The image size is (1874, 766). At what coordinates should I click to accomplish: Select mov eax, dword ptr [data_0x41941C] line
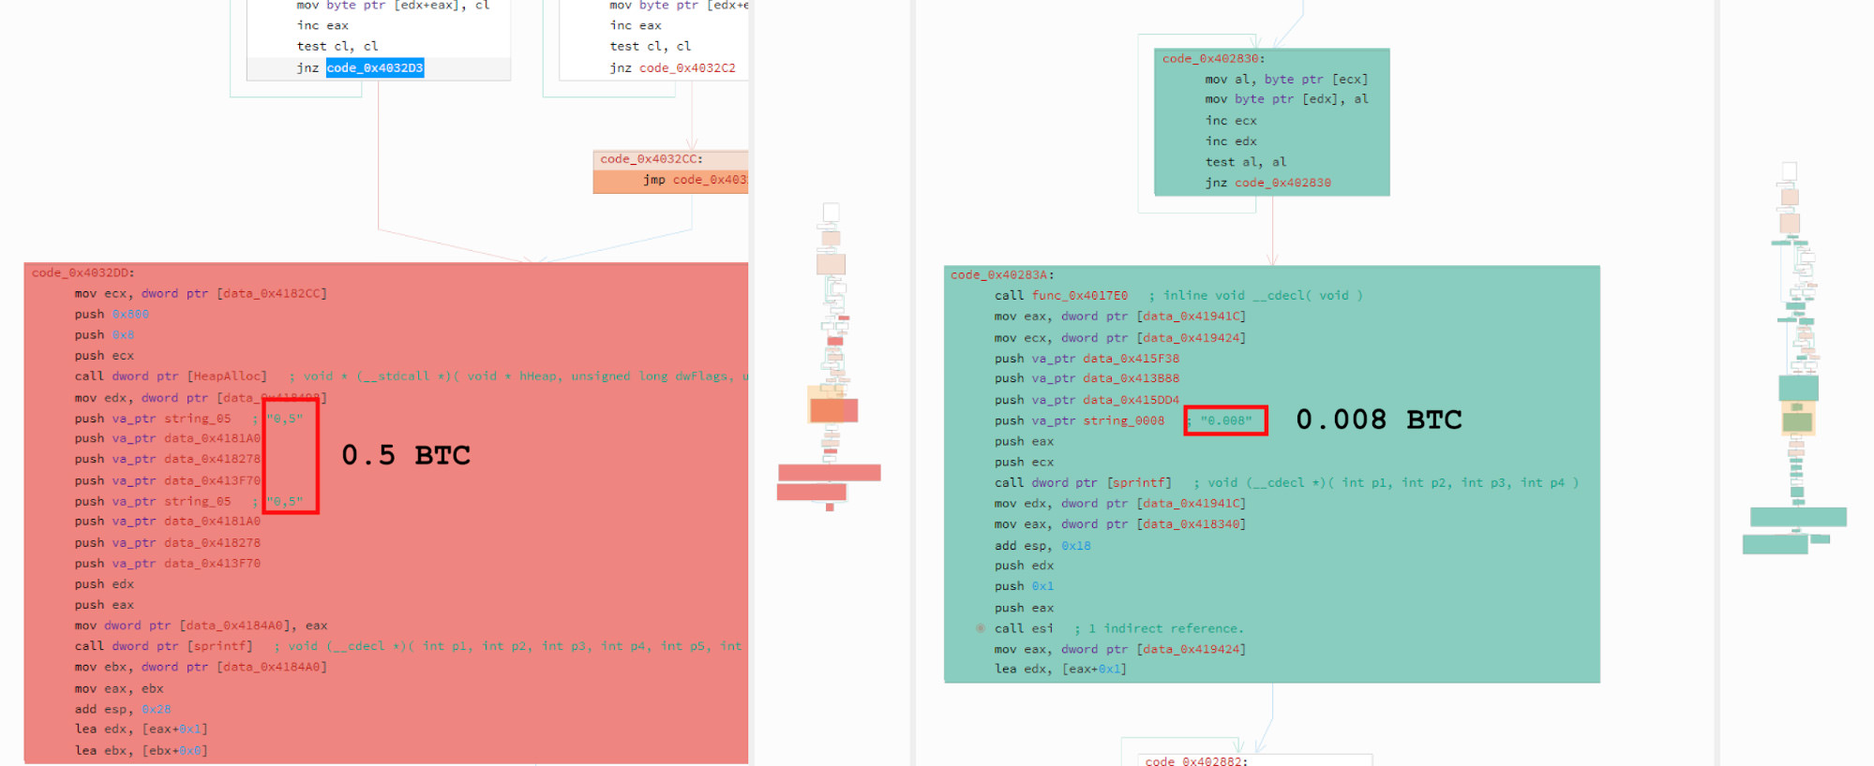pyautogui.click(x=1120, y=316)
